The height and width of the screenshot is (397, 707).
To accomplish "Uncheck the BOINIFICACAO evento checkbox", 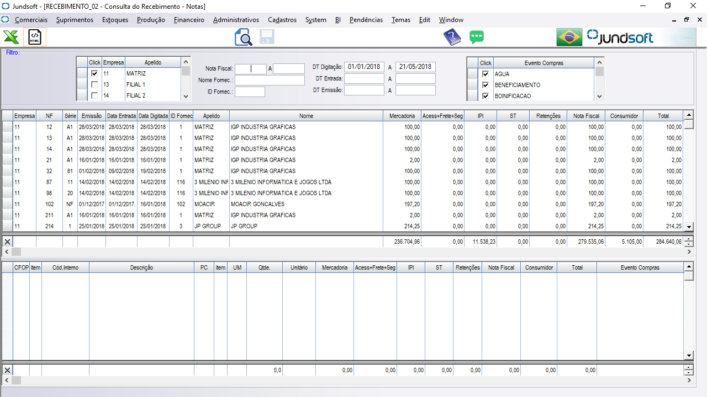I will pos(486,96).
